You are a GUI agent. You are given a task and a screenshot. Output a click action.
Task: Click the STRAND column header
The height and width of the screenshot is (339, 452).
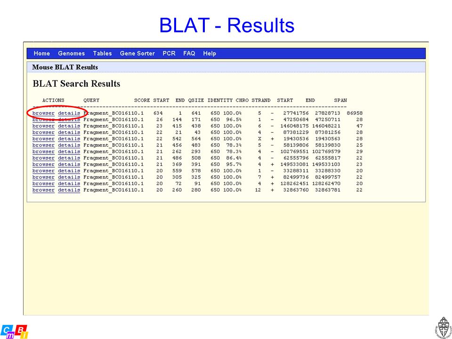[261, 100]
